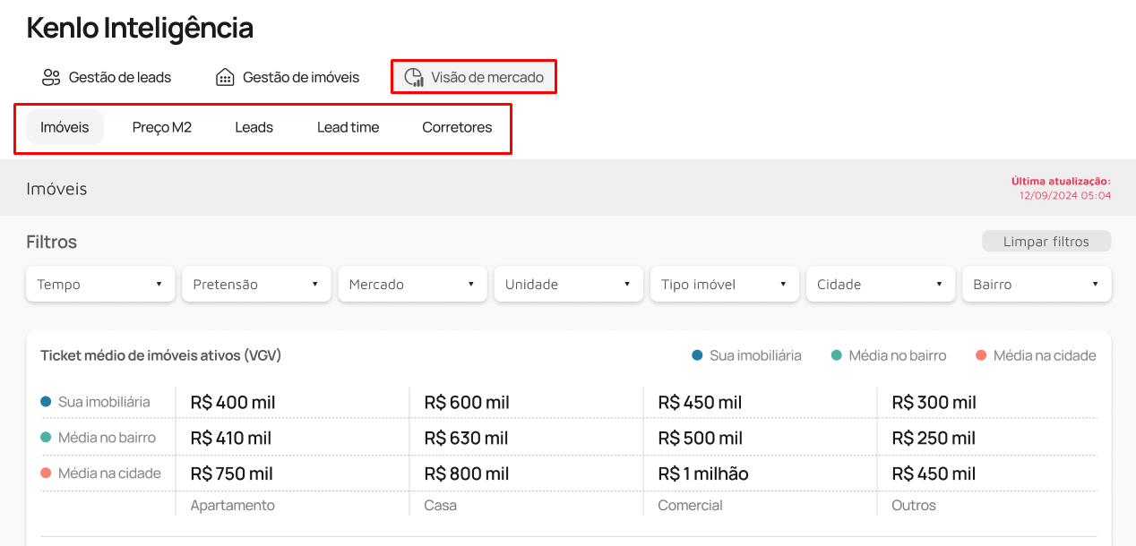Switch to Visão de mercado section
This screenshot has height=546, width=1136.
[x=474, y=77]
